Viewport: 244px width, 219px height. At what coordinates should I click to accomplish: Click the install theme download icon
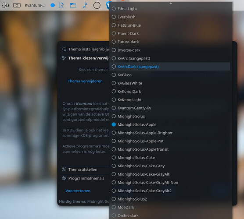[x=64, y=49]
